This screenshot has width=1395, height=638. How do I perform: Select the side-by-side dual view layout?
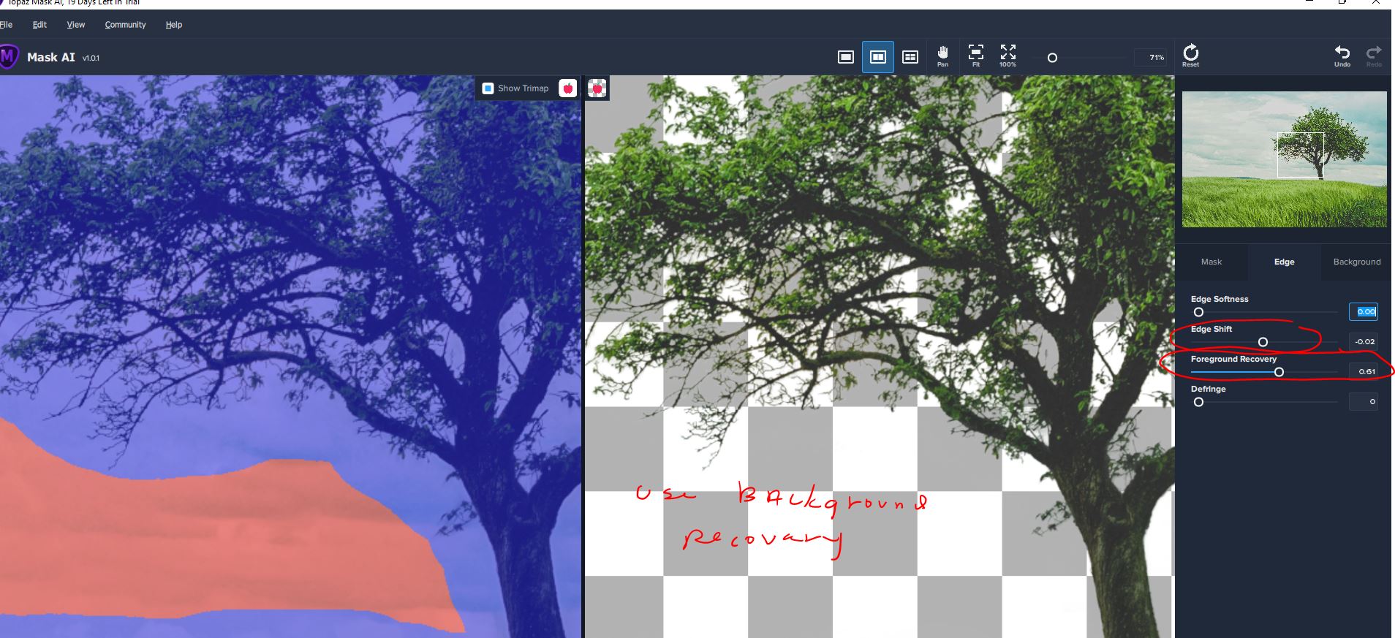coord(877,57)
